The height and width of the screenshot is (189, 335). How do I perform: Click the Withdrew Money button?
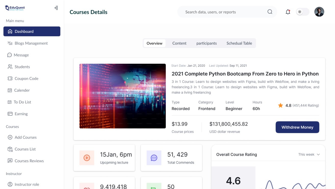[x=297, y=127]
